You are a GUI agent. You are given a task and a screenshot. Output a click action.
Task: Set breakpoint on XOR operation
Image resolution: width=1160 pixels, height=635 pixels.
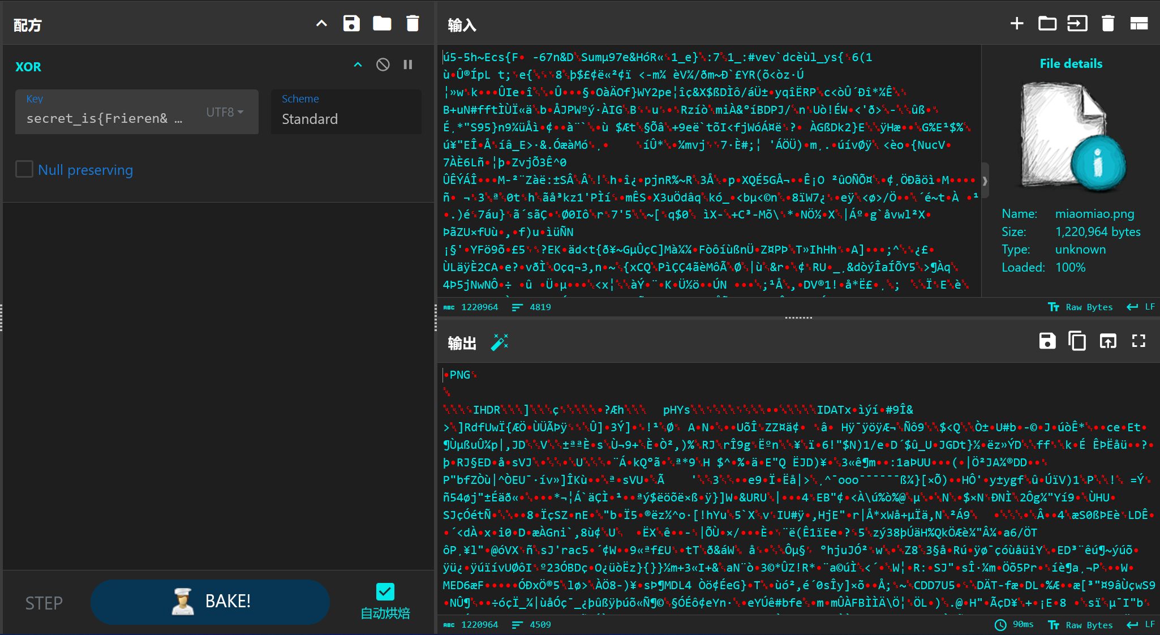pyautogui.click(x=408, y=65)
